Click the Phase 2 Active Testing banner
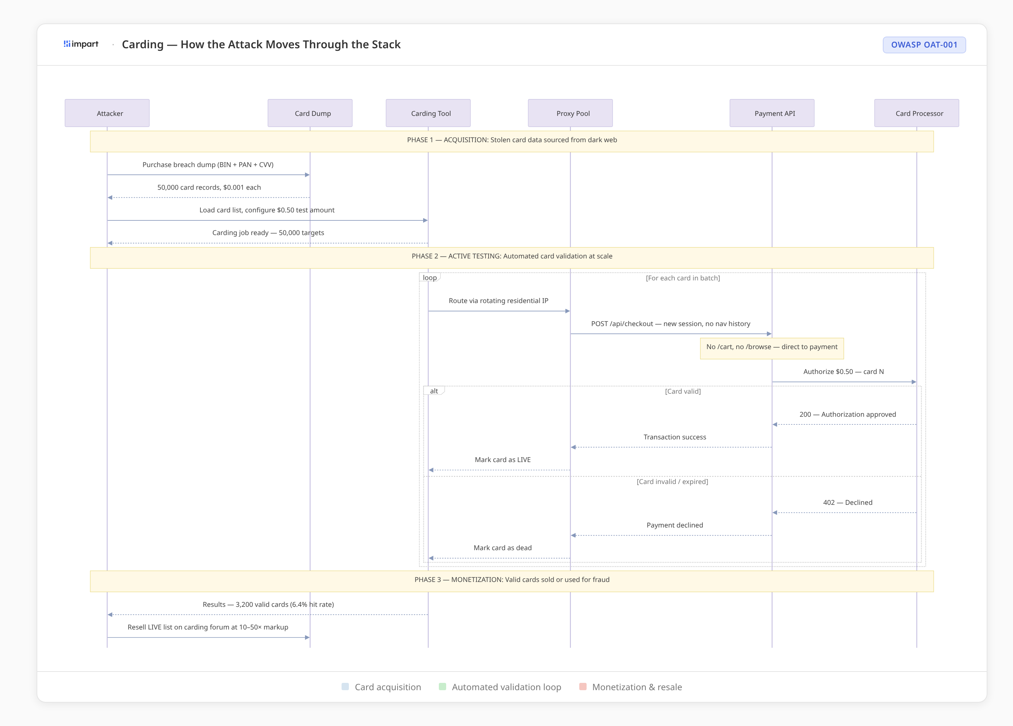This screenshot has width=1013, height=726. click(512, 257)
